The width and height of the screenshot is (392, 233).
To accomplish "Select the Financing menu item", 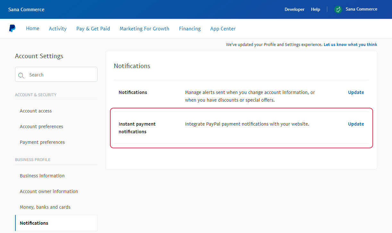I will tap(190, 28).
